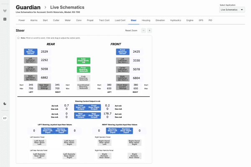Click the signal antenna icon in sidebar
251x167 pixels.
click(5, 11)
